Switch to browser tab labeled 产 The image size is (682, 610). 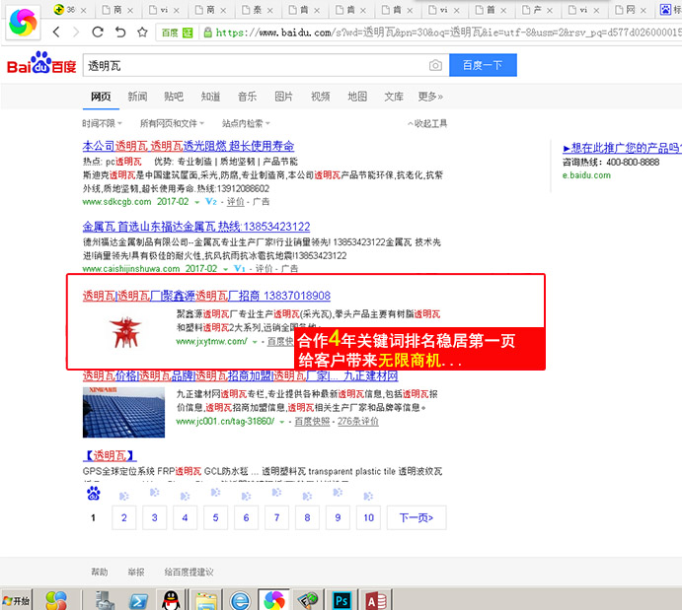point(537,10)
